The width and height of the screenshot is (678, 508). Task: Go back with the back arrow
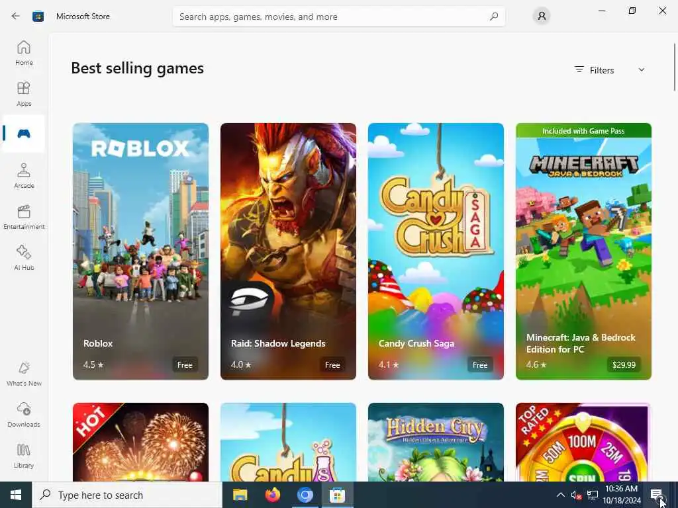pos(16,17)
